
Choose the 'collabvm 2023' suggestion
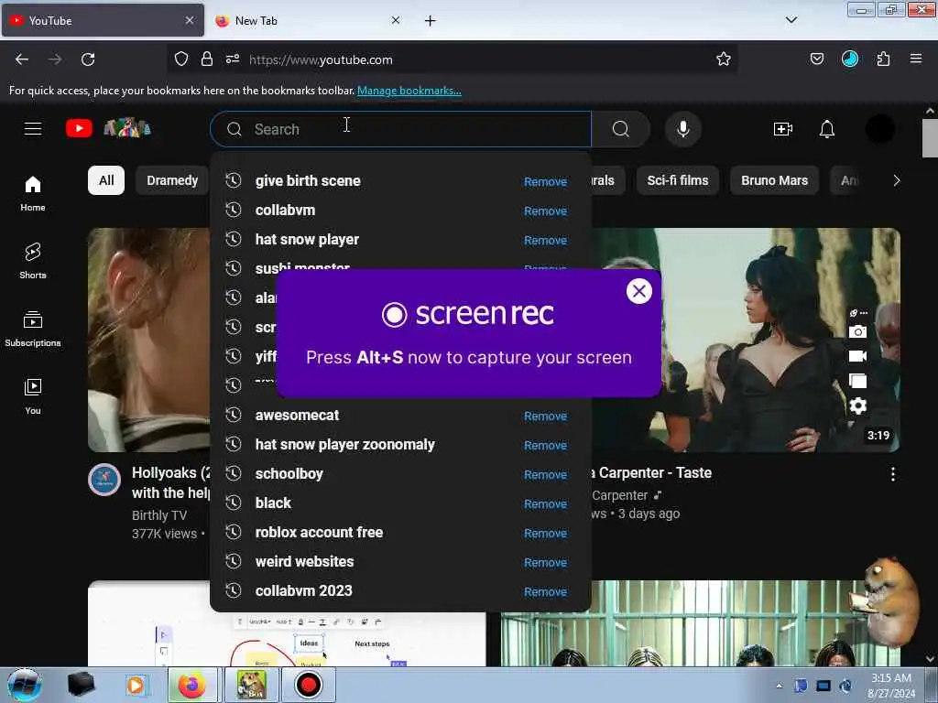pos(400,590)
